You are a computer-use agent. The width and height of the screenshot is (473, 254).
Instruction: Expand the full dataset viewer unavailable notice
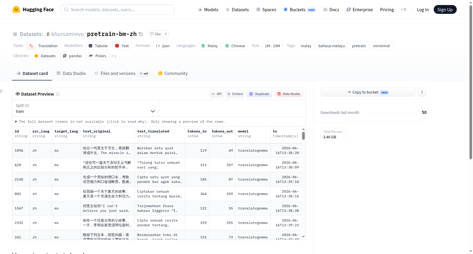point(120,122)
